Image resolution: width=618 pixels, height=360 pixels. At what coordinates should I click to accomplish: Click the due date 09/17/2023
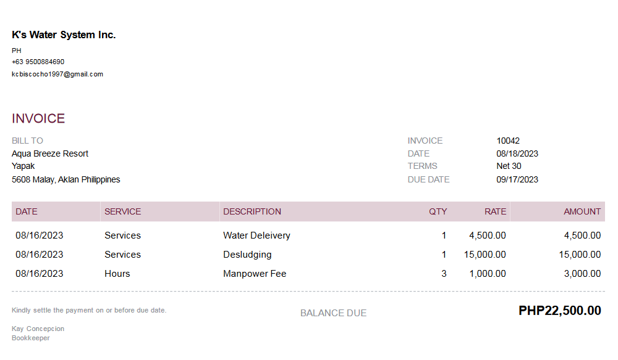(517, 179)
